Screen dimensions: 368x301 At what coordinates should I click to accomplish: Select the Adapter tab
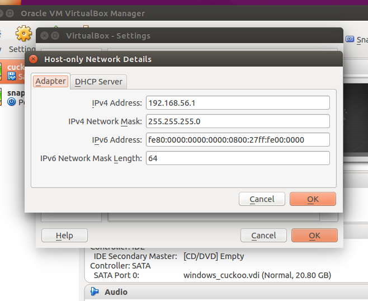50,81
